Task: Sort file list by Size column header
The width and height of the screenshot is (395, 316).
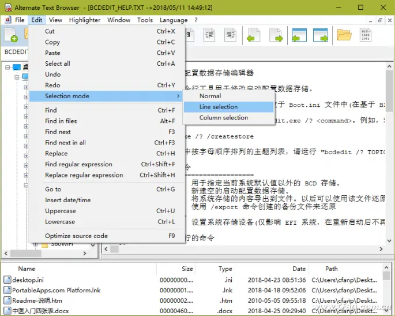Action: [x=187, y=269]
